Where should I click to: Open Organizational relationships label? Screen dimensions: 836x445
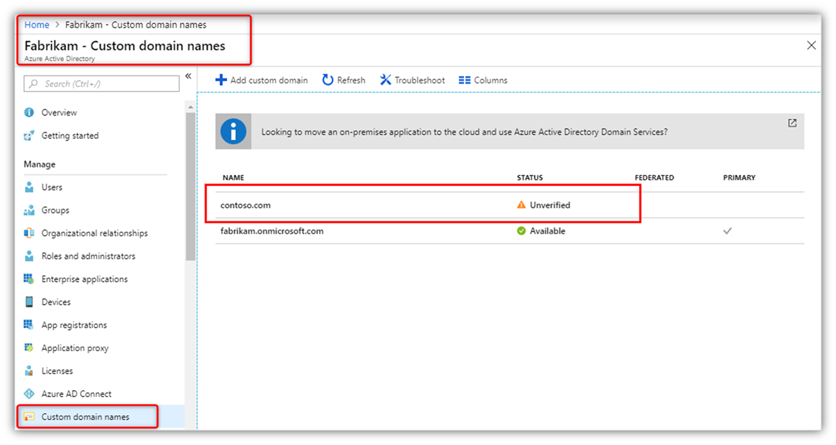coord(95,233)
